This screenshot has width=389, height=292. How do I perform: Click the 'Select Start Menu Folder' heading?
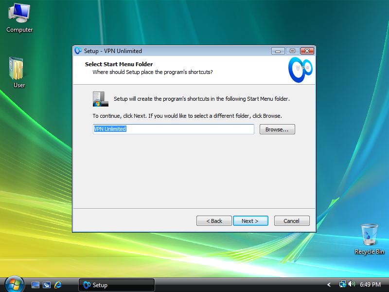119,64
